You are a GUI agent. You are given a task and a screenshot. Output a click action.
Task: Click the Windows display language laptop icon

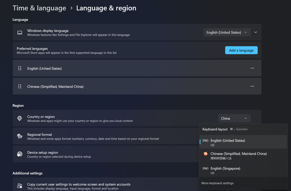coord(20,33)
